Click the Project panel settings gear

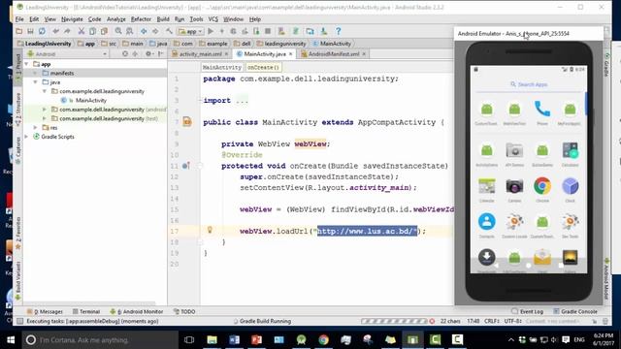point(148,54)
